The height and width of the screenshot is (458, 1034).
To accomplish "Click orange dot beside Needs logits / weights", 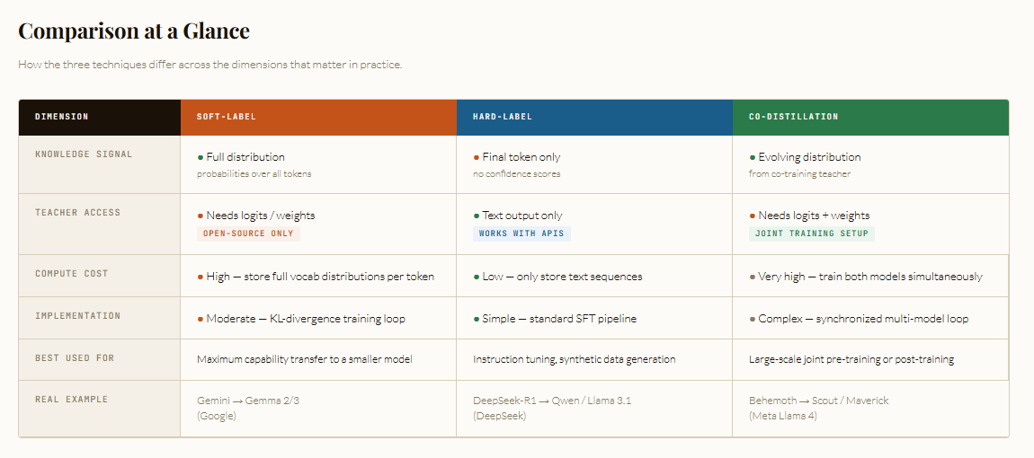I will [201, 216].
